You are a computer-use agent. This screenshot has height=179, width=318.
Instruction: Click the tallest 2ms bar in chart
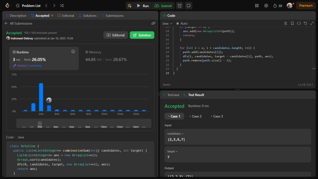[41, 97]
